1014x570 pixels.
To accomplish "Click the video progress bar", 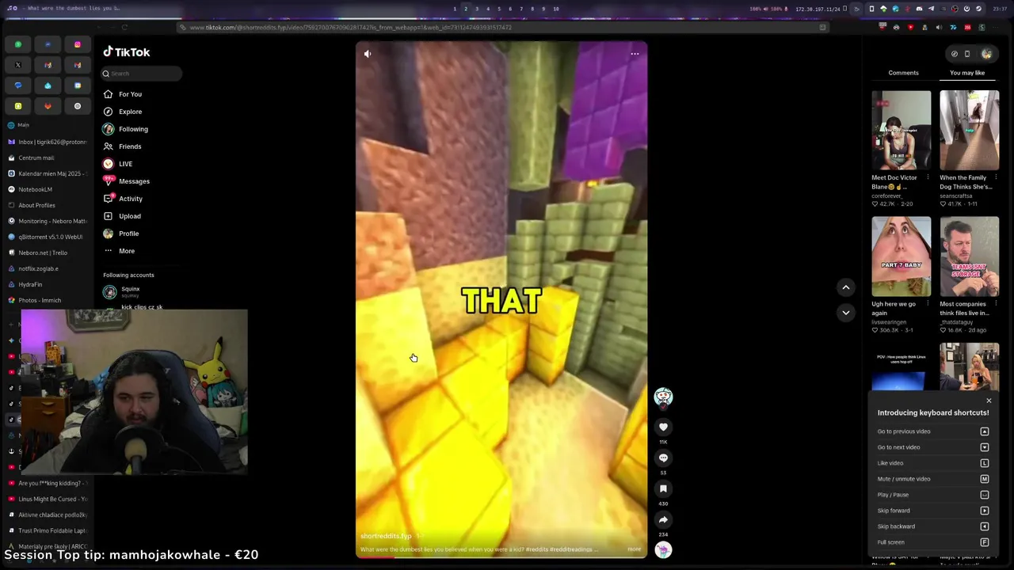I will tap(501, 557).
